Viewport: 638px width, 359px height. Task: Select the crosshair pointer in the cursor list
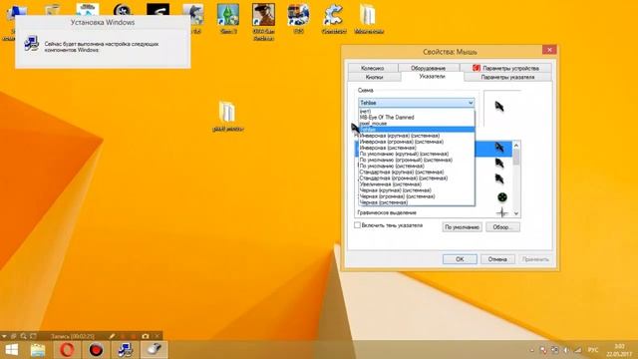coord(502,212)
